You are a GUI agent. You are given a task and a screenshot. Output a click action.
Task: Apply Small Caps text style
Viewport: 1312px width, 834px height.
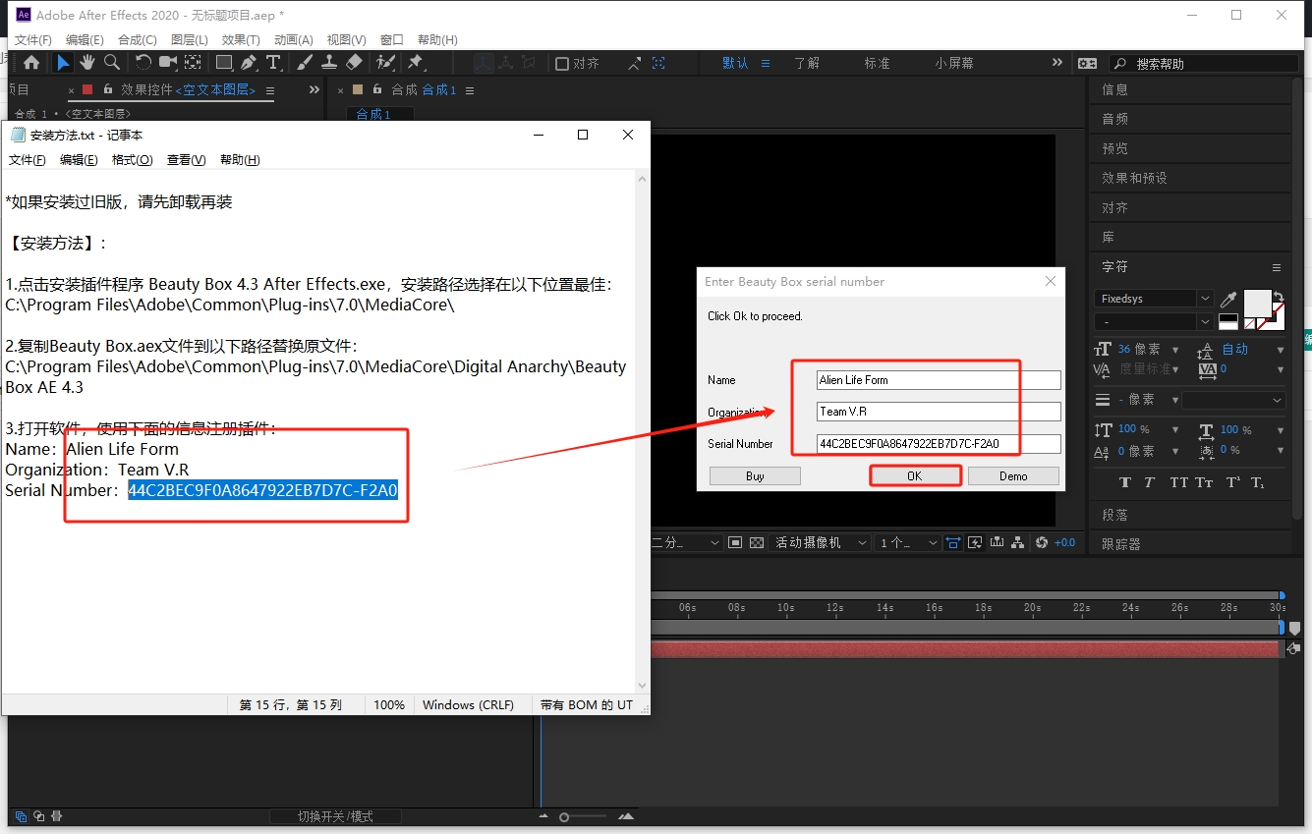pos(1206,482)
